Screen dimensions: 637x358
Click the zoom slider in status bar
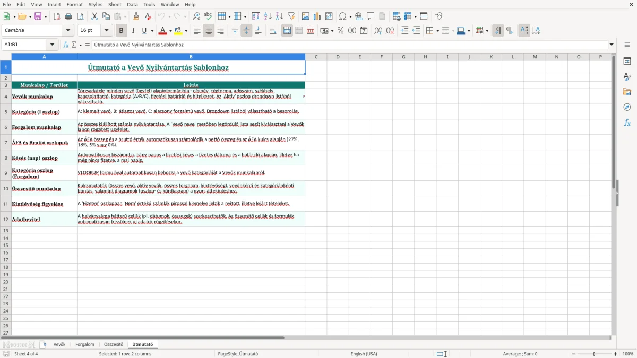594,354
